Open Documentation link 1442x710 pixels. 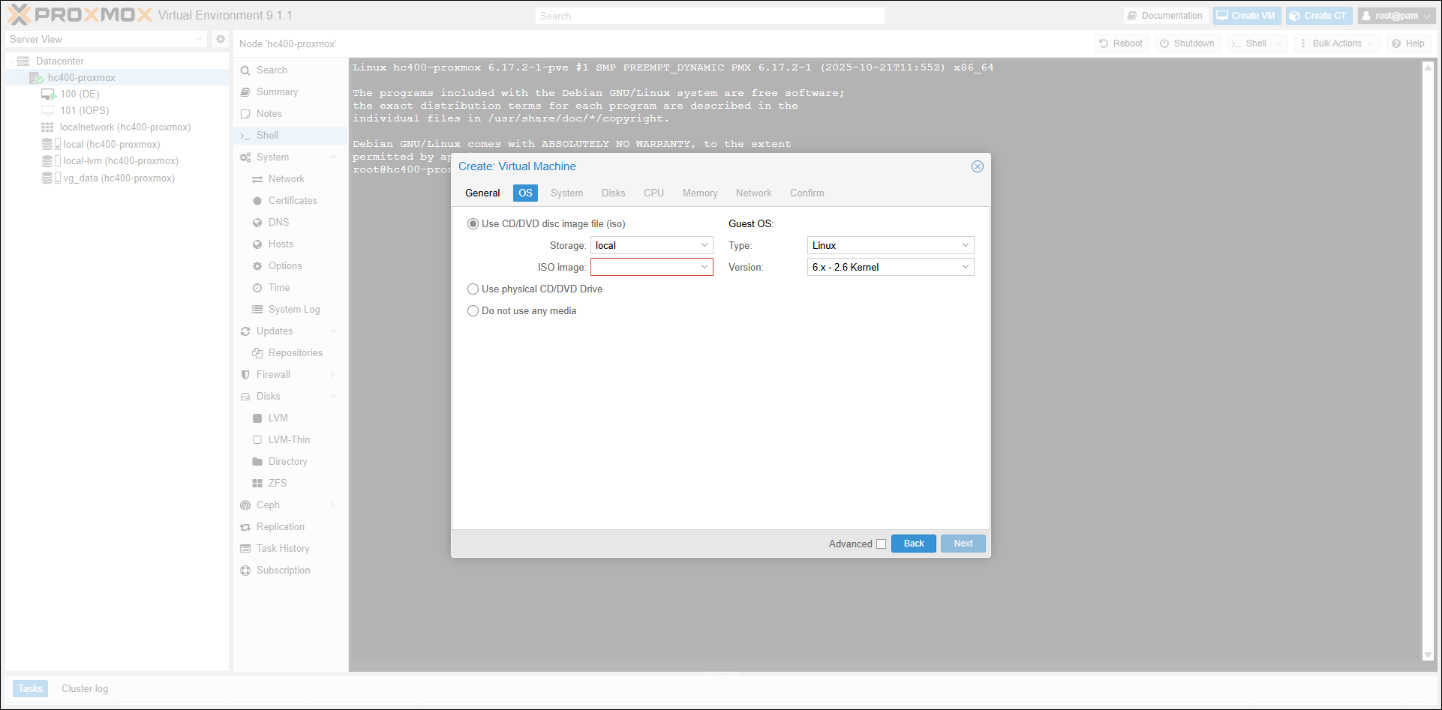(x=1166, y=16)
